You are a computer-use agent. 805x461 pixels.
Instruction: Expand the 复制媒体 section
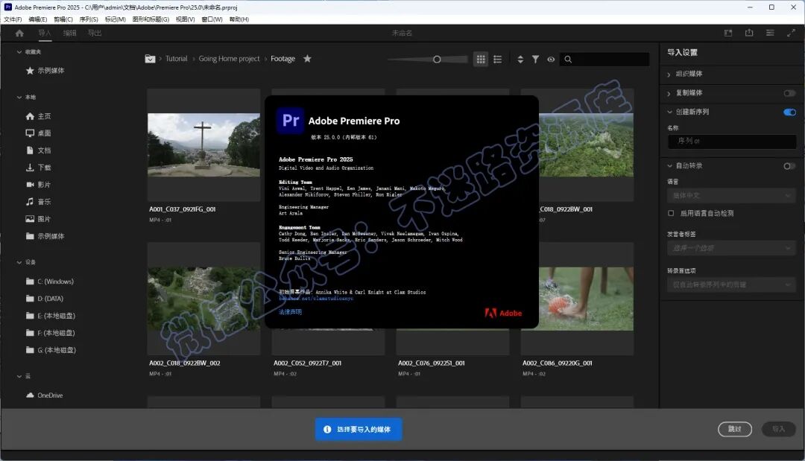(669, 93)
